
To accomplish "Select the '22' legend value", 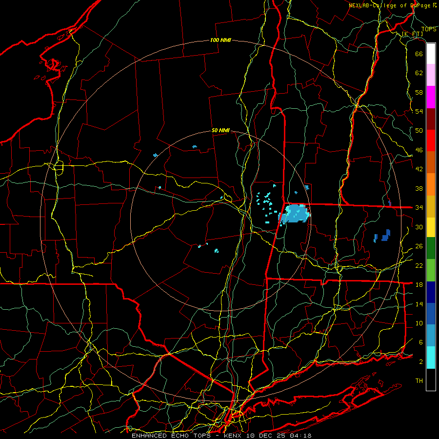I will (419, 265).
